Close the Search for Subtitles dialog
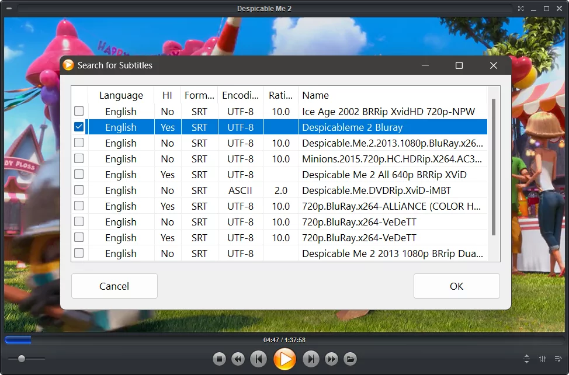 [x=494, y=65]
